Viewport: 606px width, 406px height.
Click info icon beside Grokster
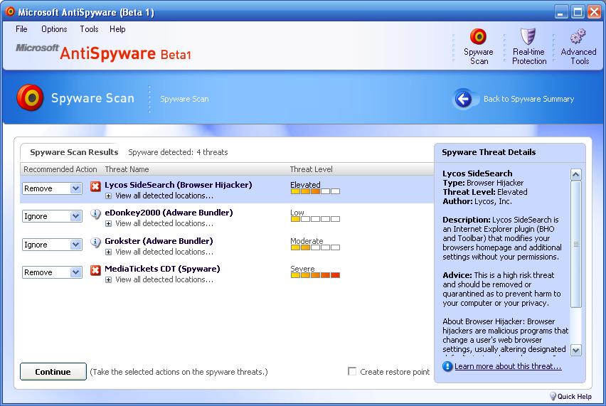tap(95, 242)
